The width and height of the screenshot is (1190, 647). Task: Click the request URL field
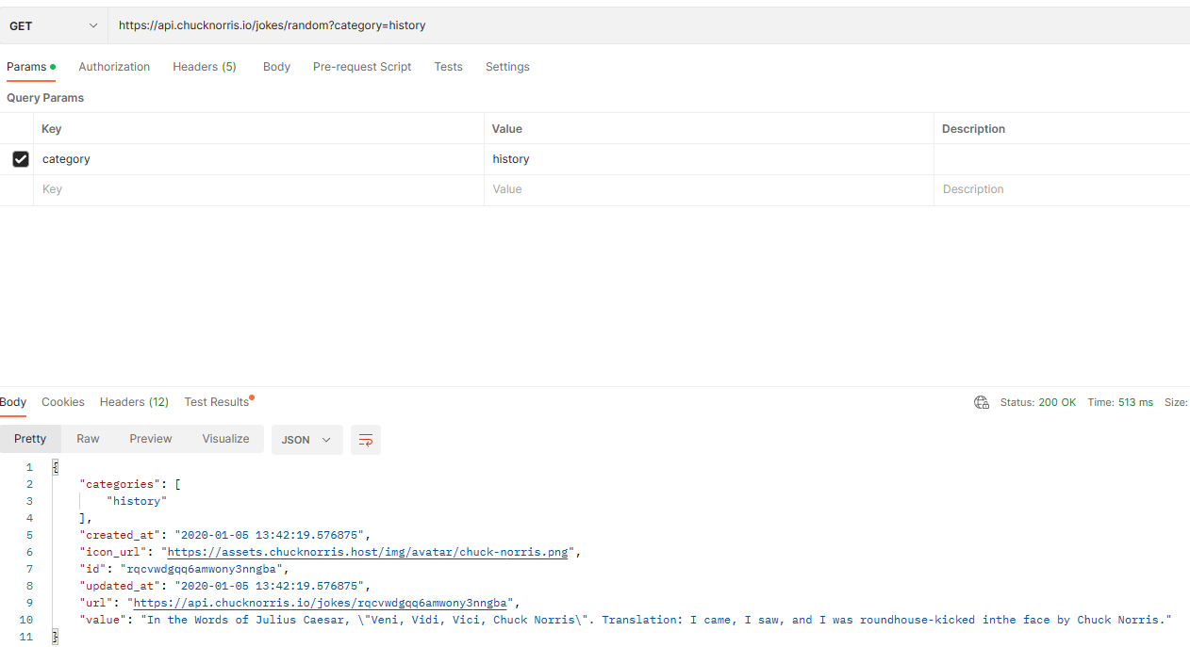pos(649,25)
